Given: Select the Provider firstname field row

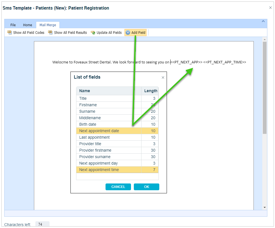Looking at the screenshot, I should pyautogui.click(x=117, y=150).
